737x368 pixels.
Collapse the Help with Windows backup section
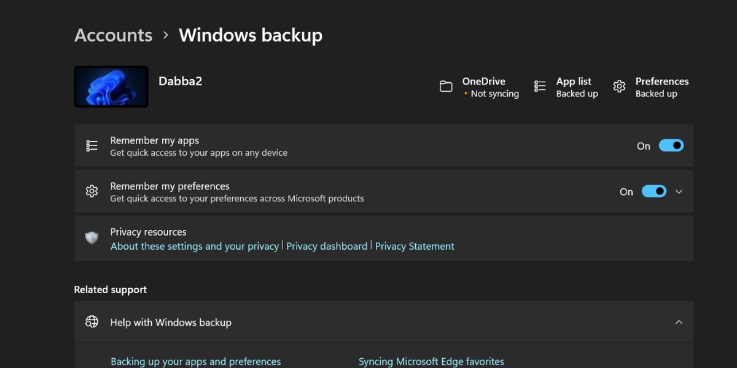point(679,321)
